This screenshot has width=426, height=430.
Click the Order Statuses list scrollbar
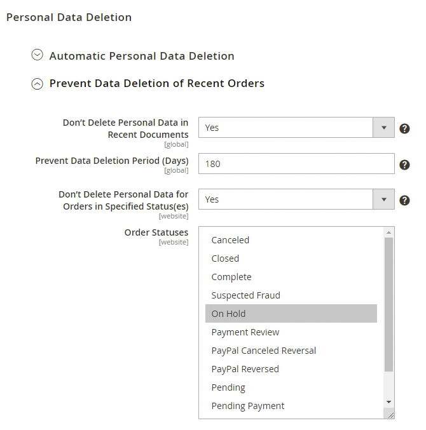point(389,305)
